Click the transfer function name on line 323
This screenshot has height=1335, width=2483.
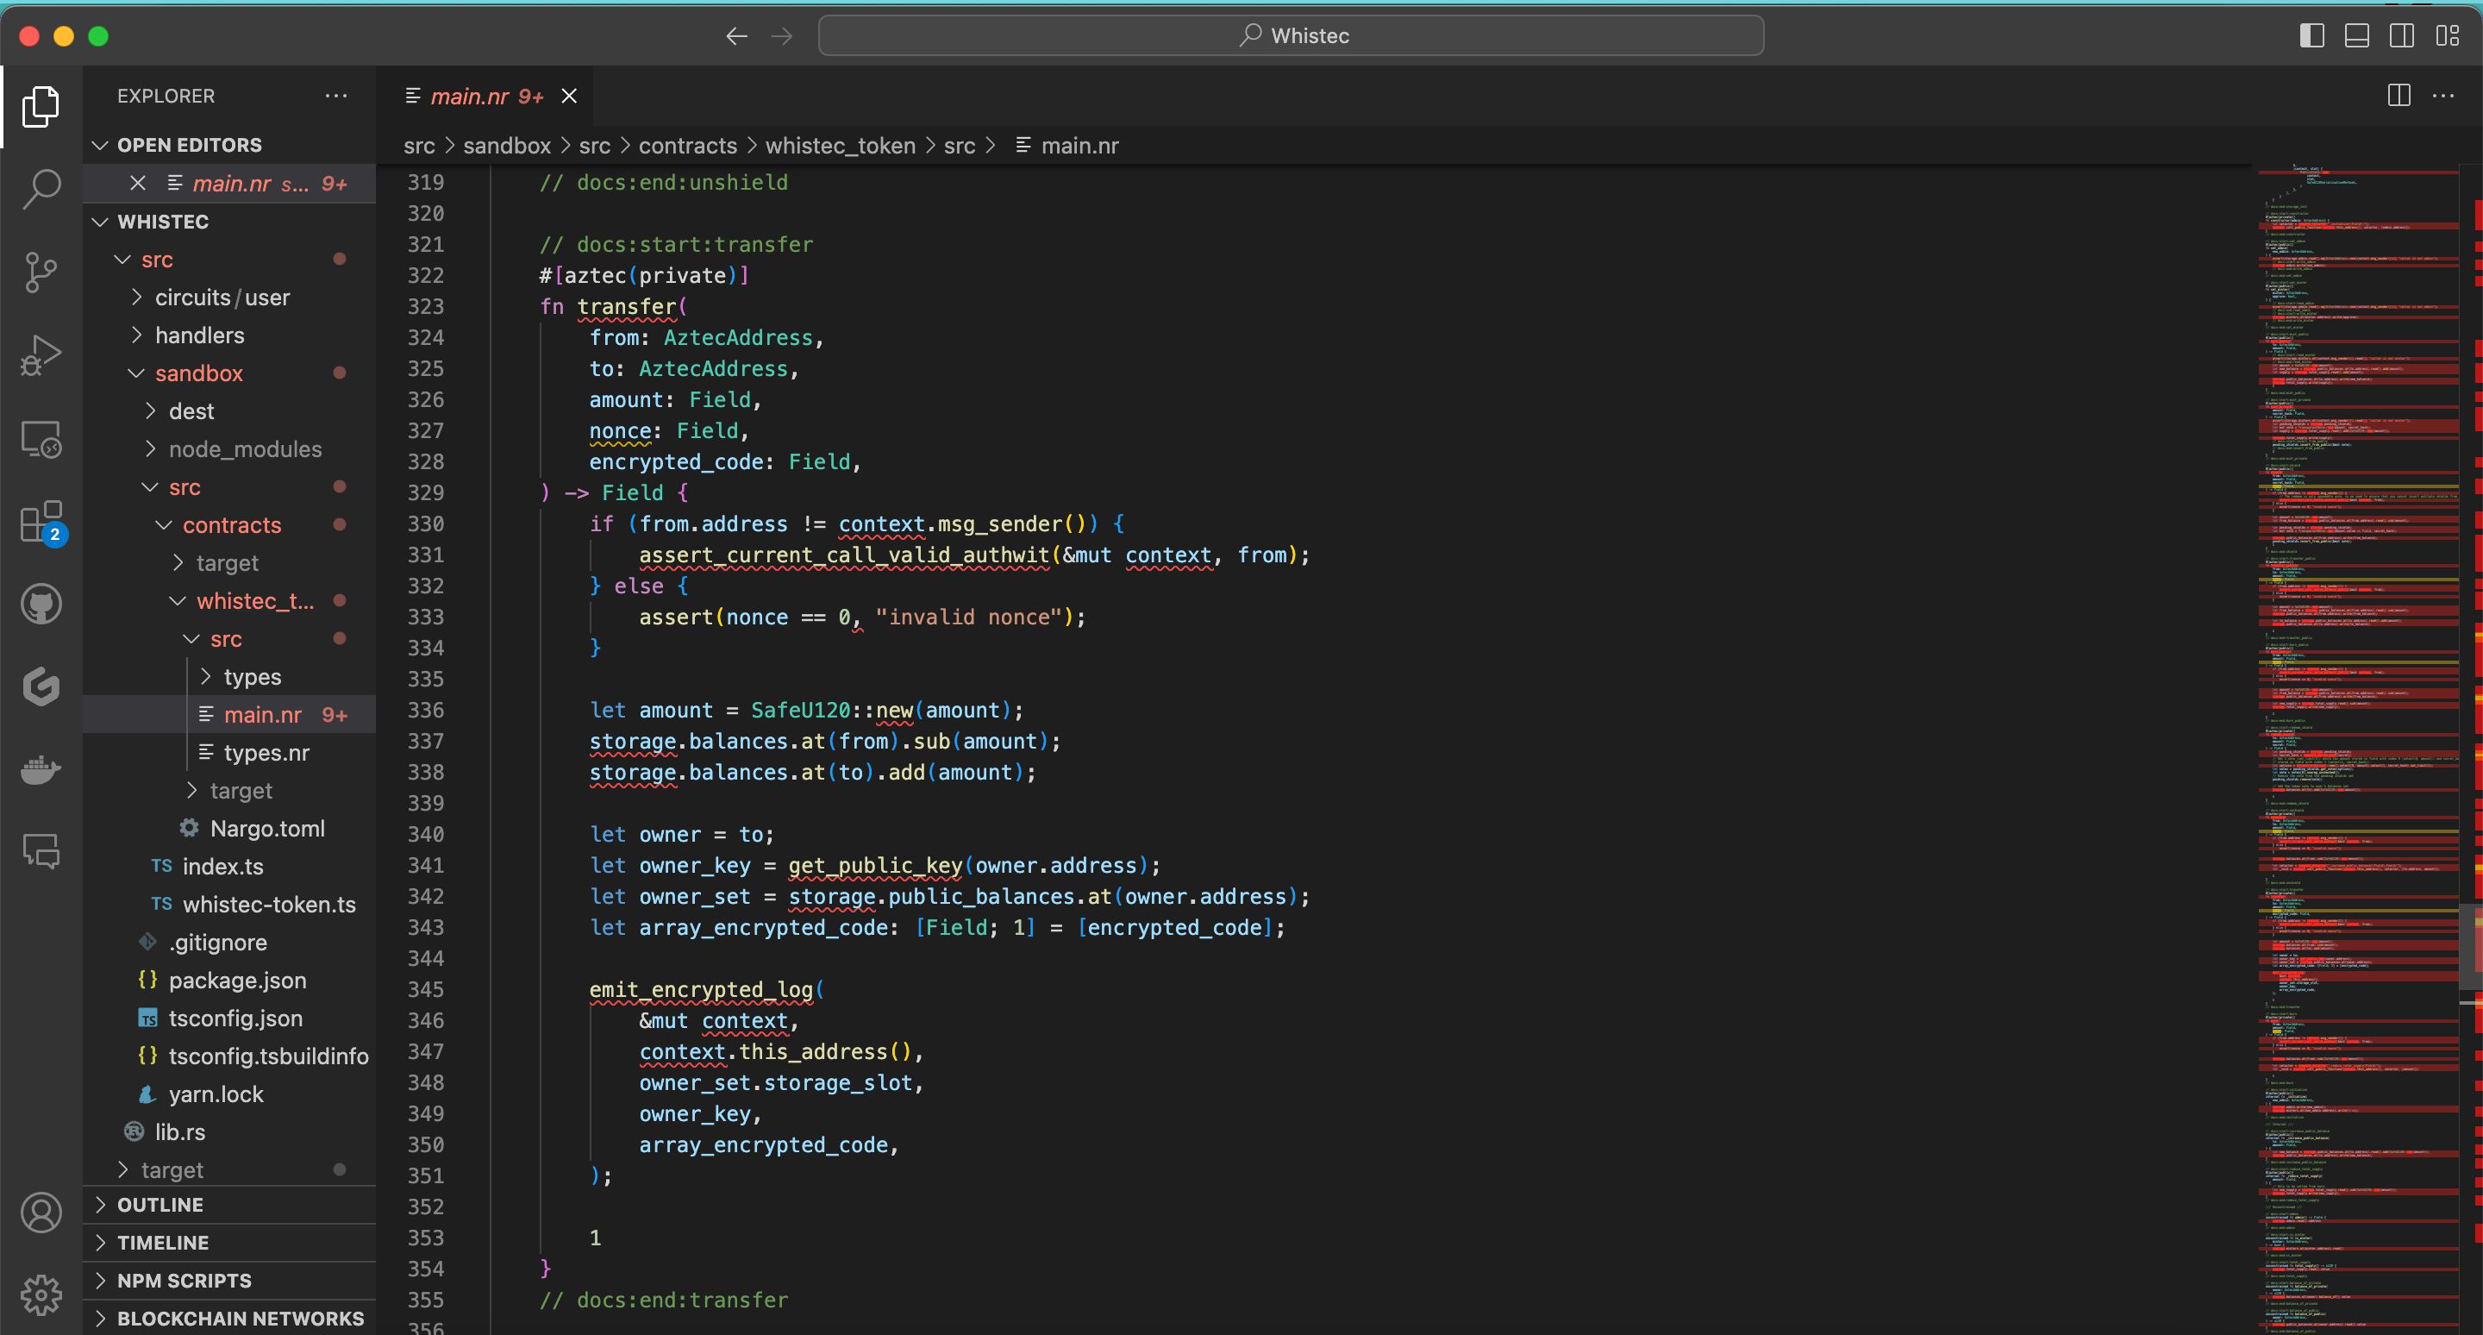627,306
